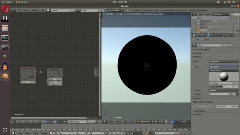This screenshot has width=240, height=135.
Task: Open the Sky Texture color dropdown
Action: pos(224,67)
